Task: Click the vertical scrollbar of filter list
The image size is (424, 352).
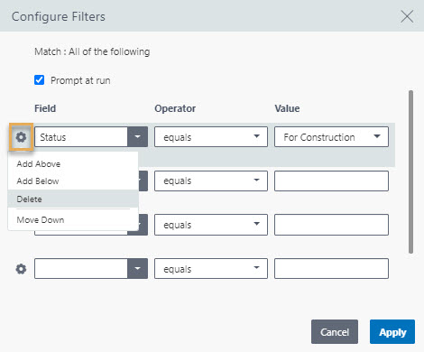Action: (x=410, y=171)
